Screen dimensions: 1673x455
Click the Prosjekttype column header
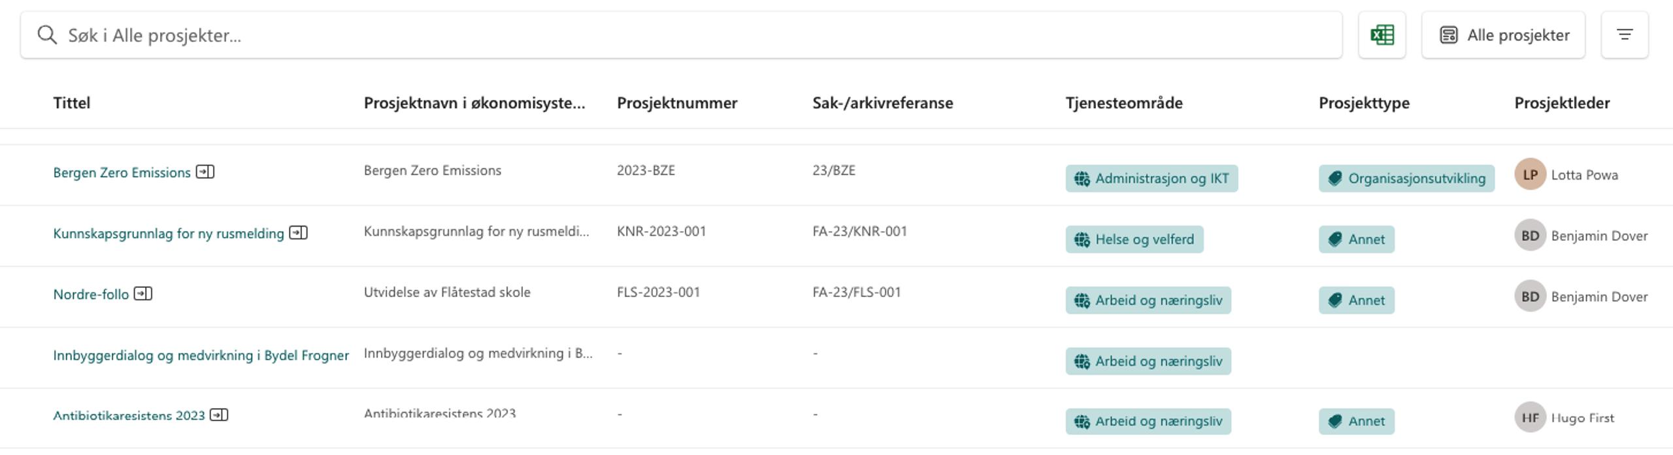1364,102
